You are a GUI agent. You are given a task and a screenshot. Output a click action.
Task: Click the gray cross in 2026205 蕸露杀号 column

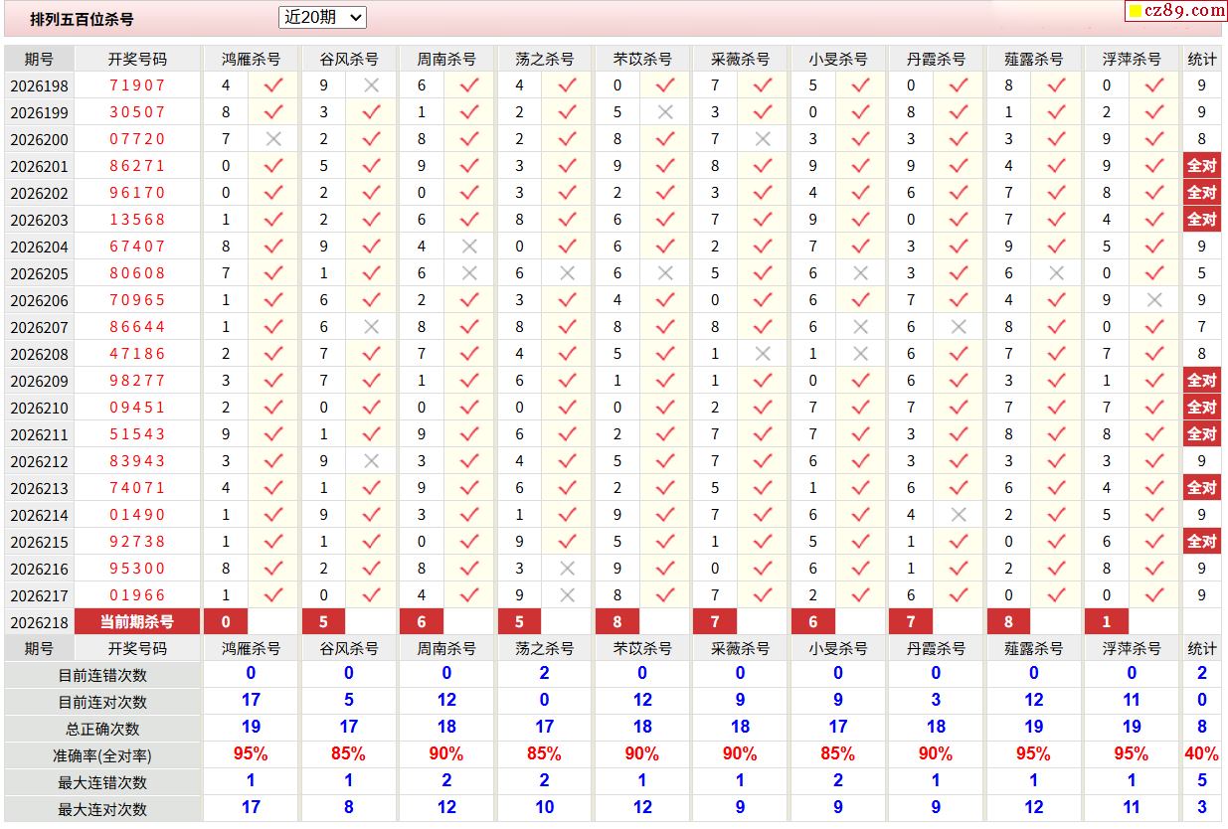point(1056,273)
